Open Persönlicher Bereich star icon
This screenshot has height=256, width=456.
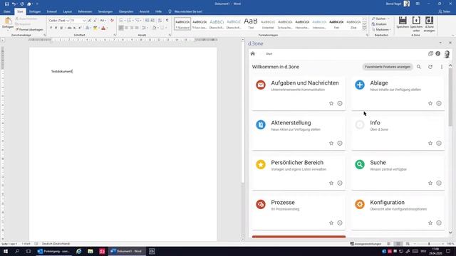point(261,164)
